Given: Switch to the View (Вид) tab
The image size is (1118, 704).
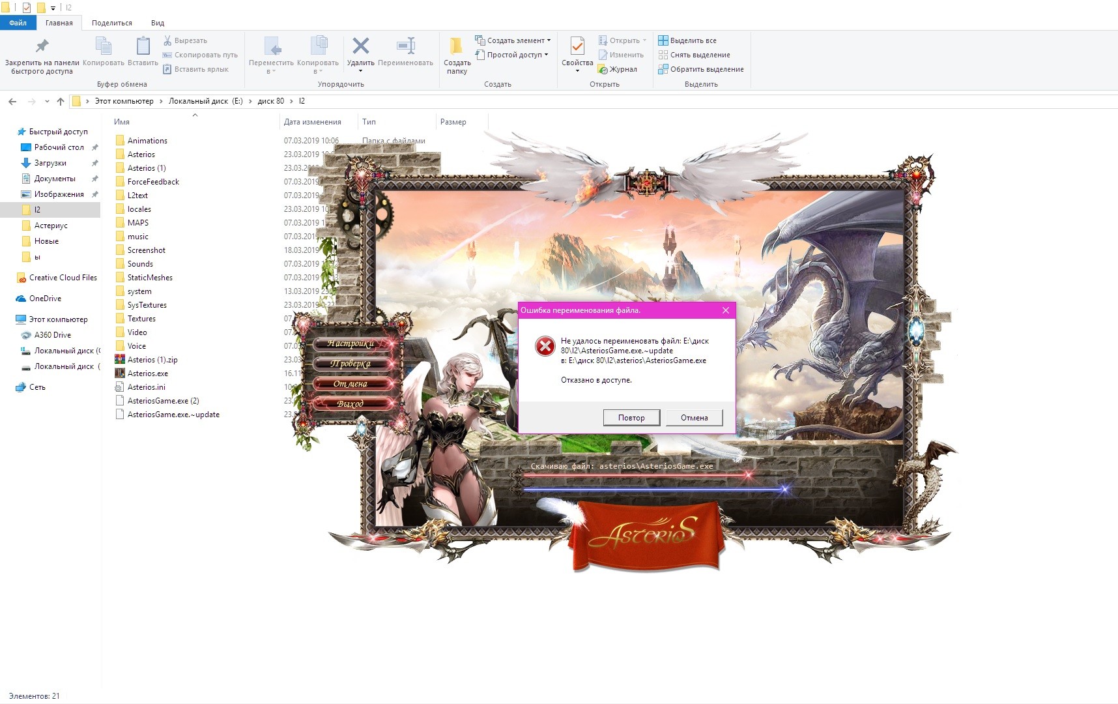Looking at the screenshot, I should 158,23.
